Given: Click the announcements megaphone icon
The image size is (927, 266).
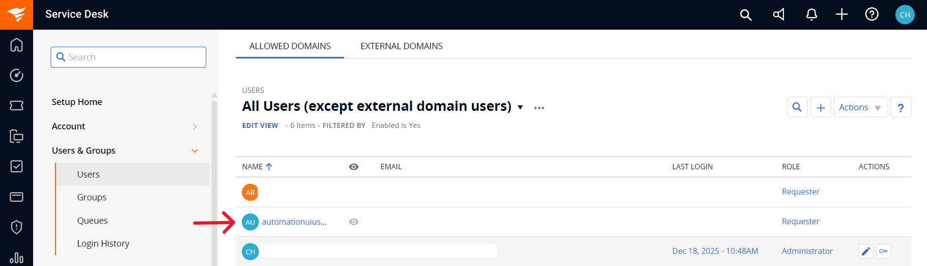Looking at the screenshot, I should 779,15.
